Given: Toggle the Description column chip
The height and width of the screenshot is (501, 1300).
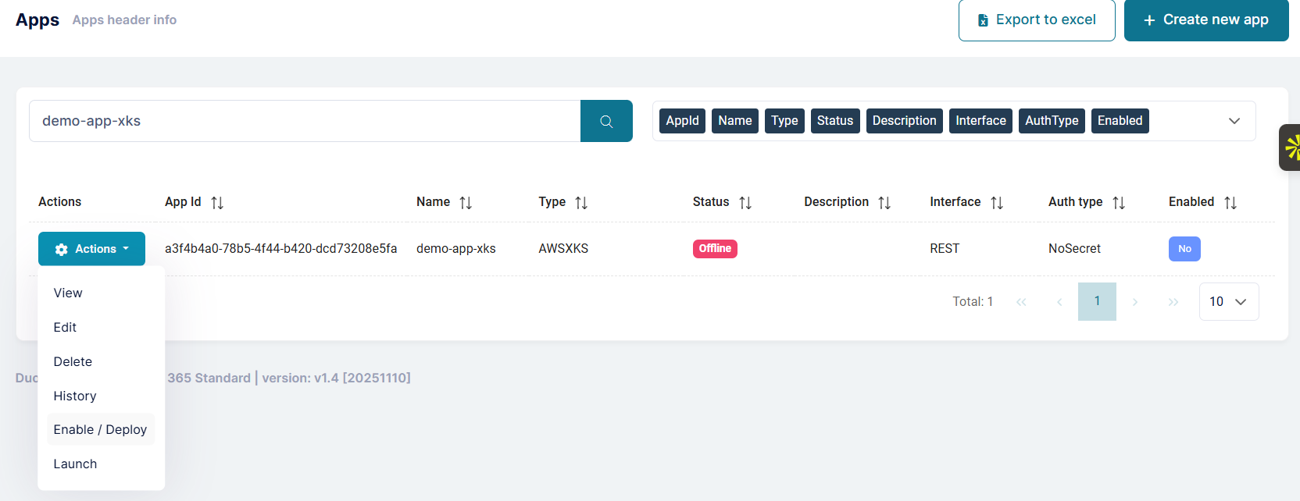Looking at the screenshot, I should click(x=905, y=121).
